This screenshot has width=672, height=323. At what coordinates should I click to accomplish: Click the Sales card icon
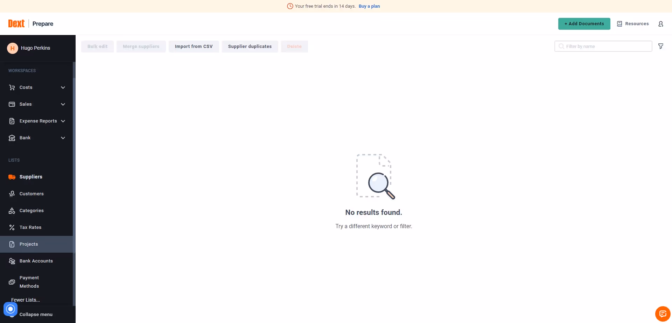pyautogui.click(x=12, y=104)
